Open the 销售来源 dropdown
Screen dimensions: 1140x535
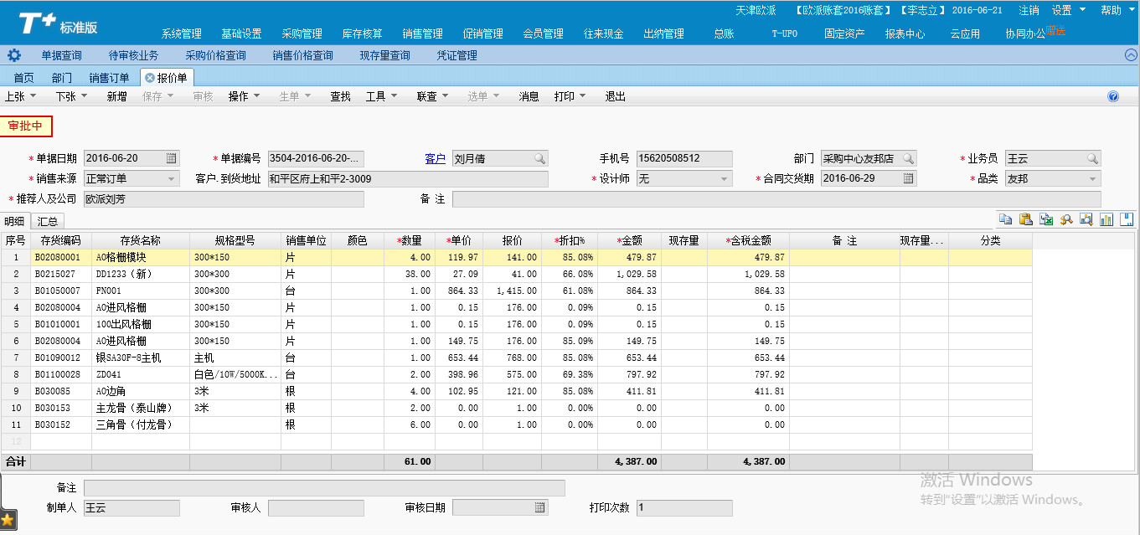pos(172,178)
